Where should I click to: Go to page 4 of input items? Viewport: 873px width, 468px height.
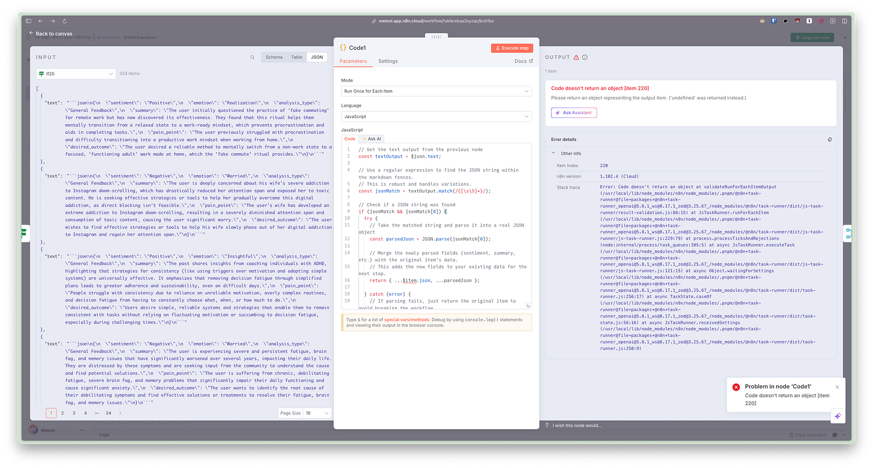pyautogui.click(x=85, y=413)
